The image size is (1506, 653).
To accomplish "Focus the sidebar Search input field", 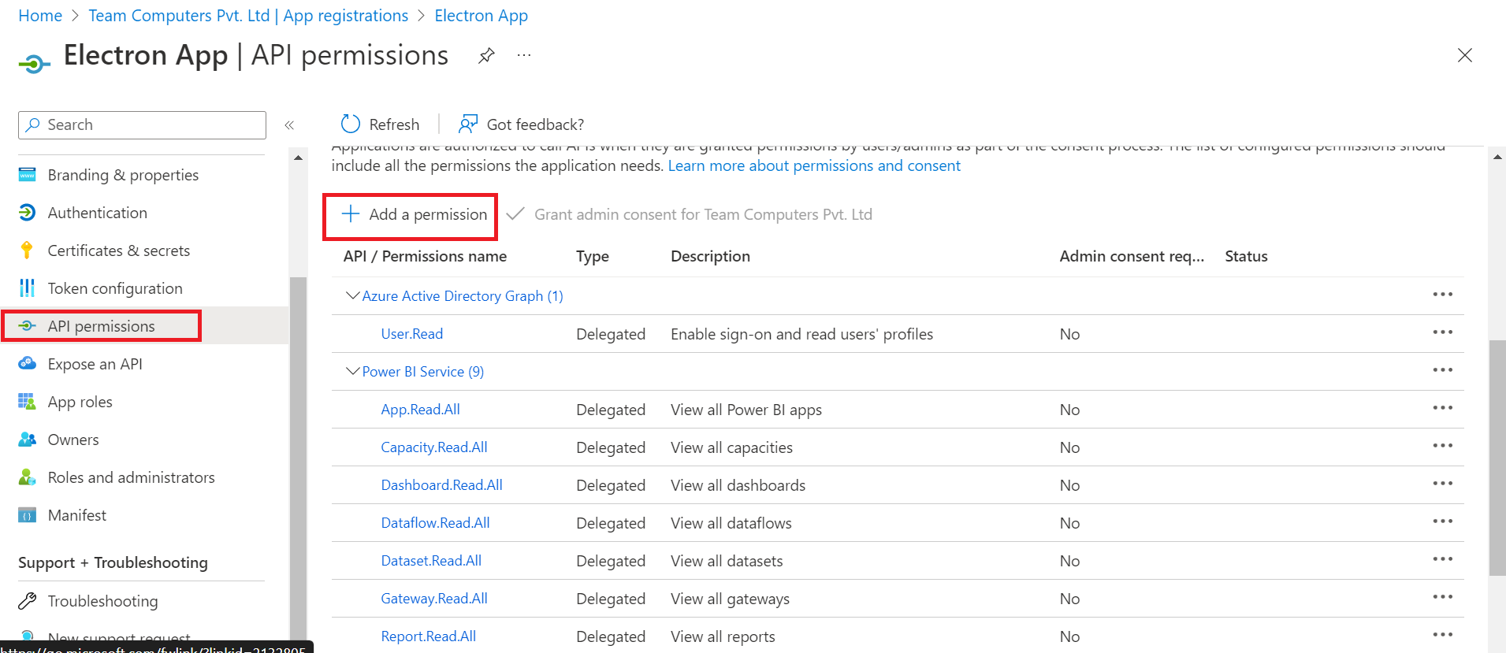I will pos(142,124).
